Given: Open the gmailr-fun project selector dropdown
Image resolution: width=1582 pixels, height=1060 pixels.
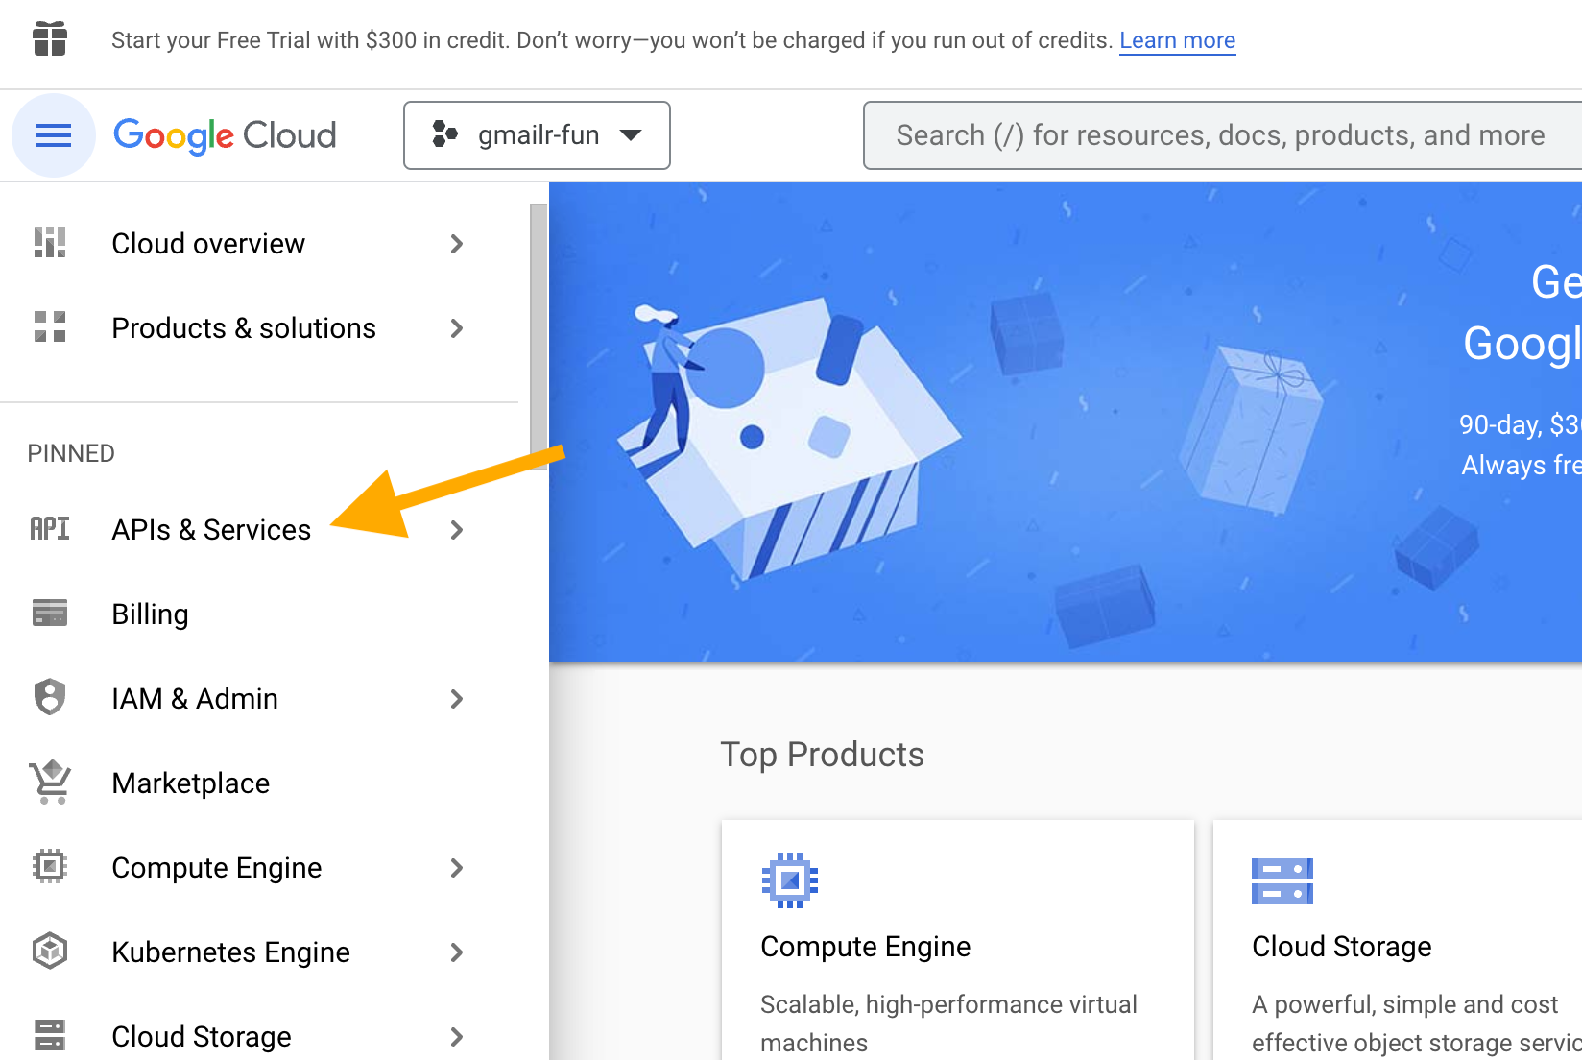Looking at the screenshot, I should tap(536, 135).
